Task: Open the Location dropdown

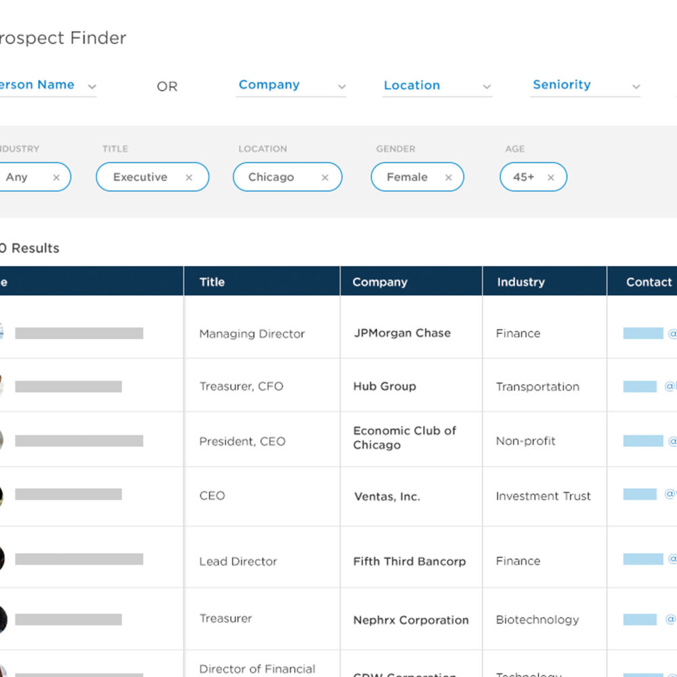Action: pyautogui.click(x=437, y=85)
